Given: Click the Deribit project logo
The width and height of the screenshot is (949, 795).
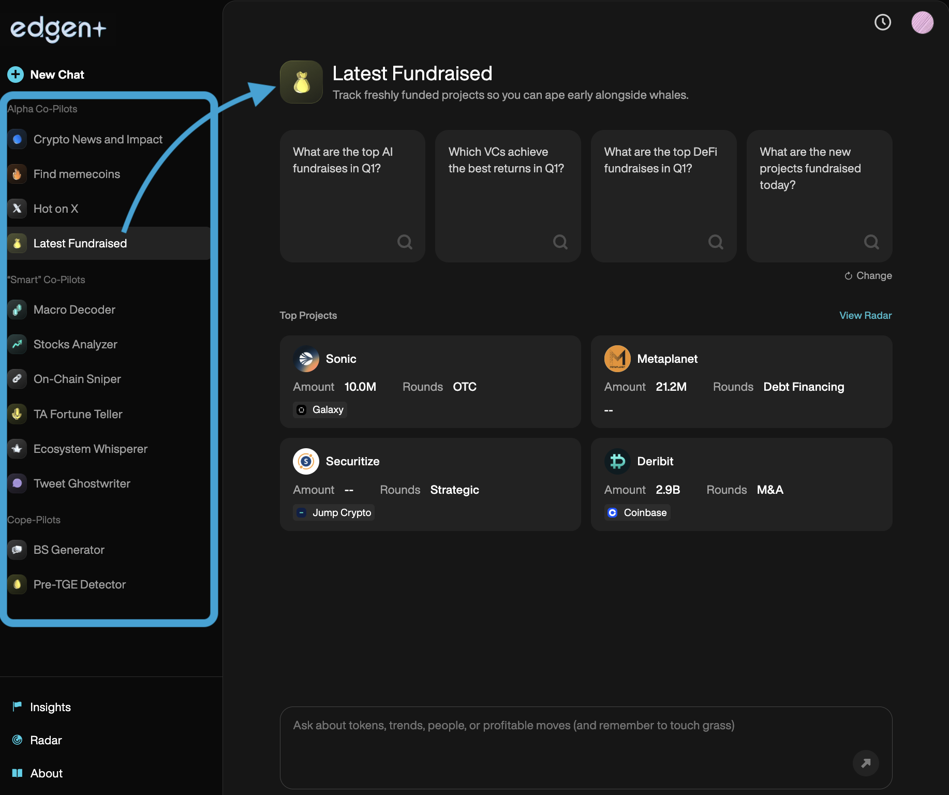Looking at the screenshot, I should coord(617,461).
